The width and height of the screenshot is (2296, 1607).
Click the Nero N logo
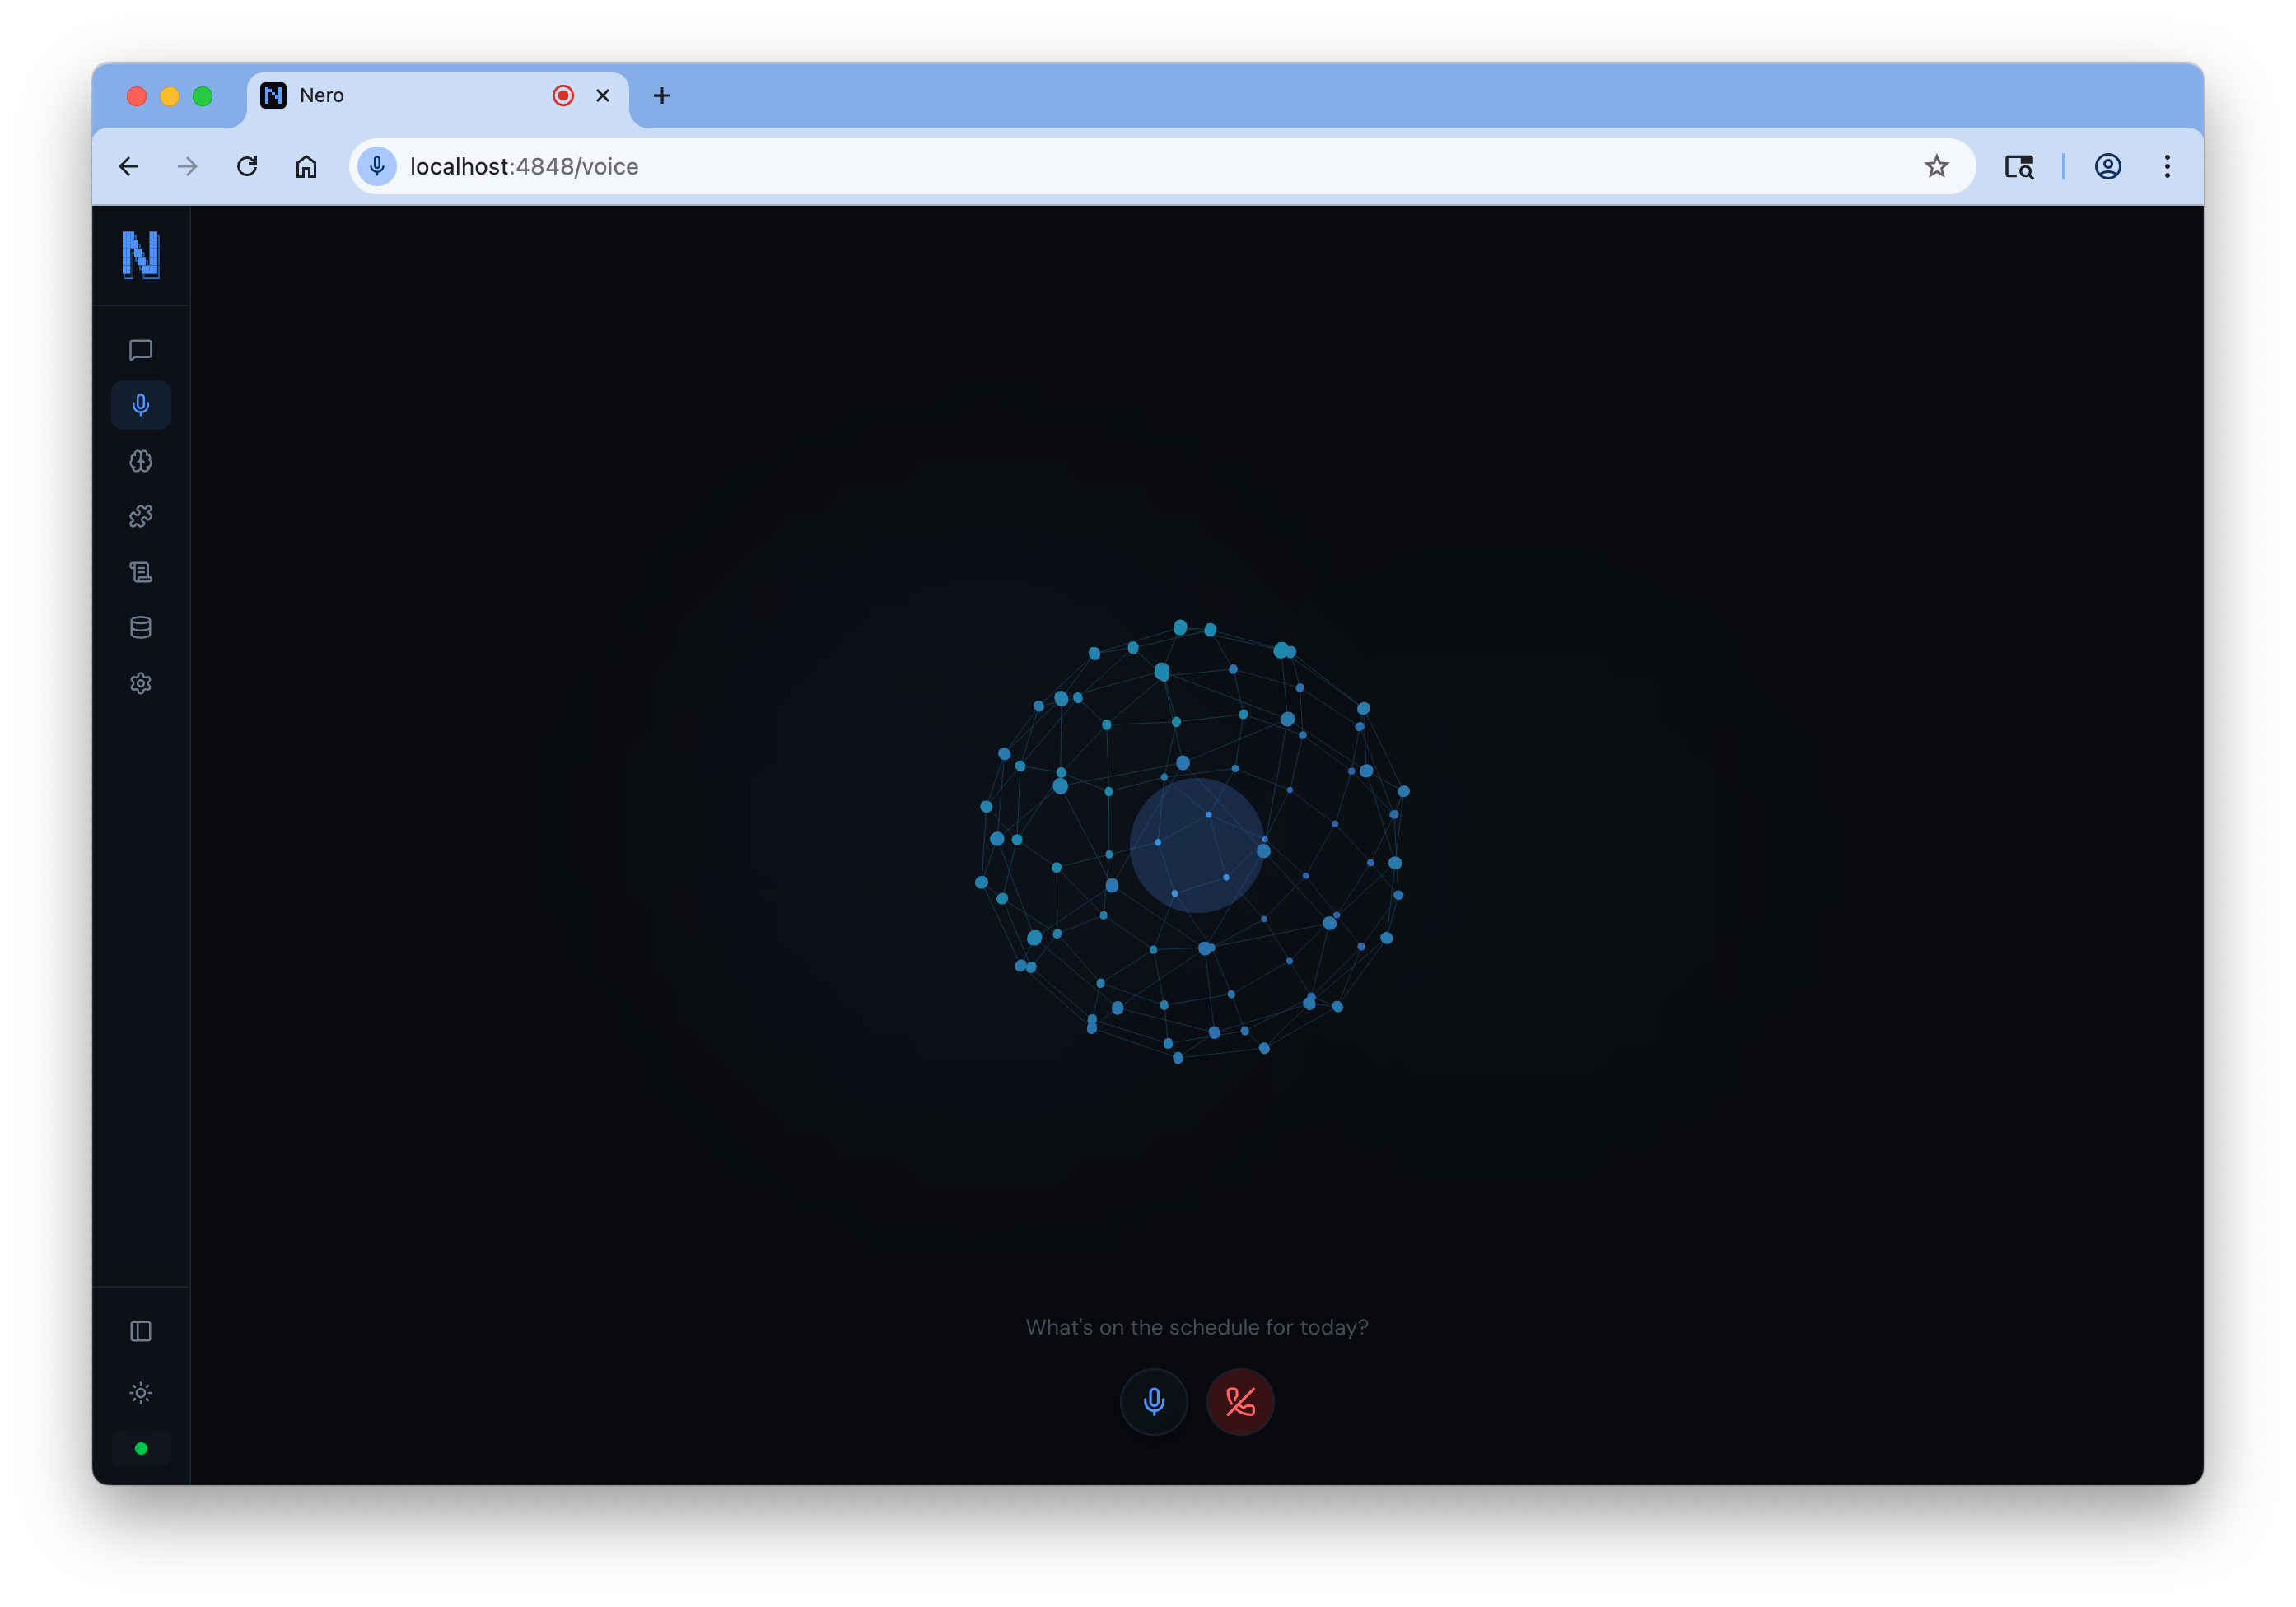[141, 255]
